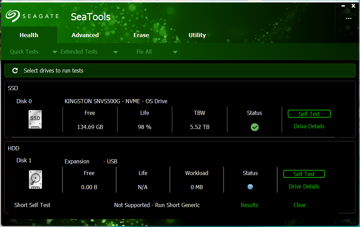Close the SeaTools window
Screen dimensions: 360x227
coord(353,6)
